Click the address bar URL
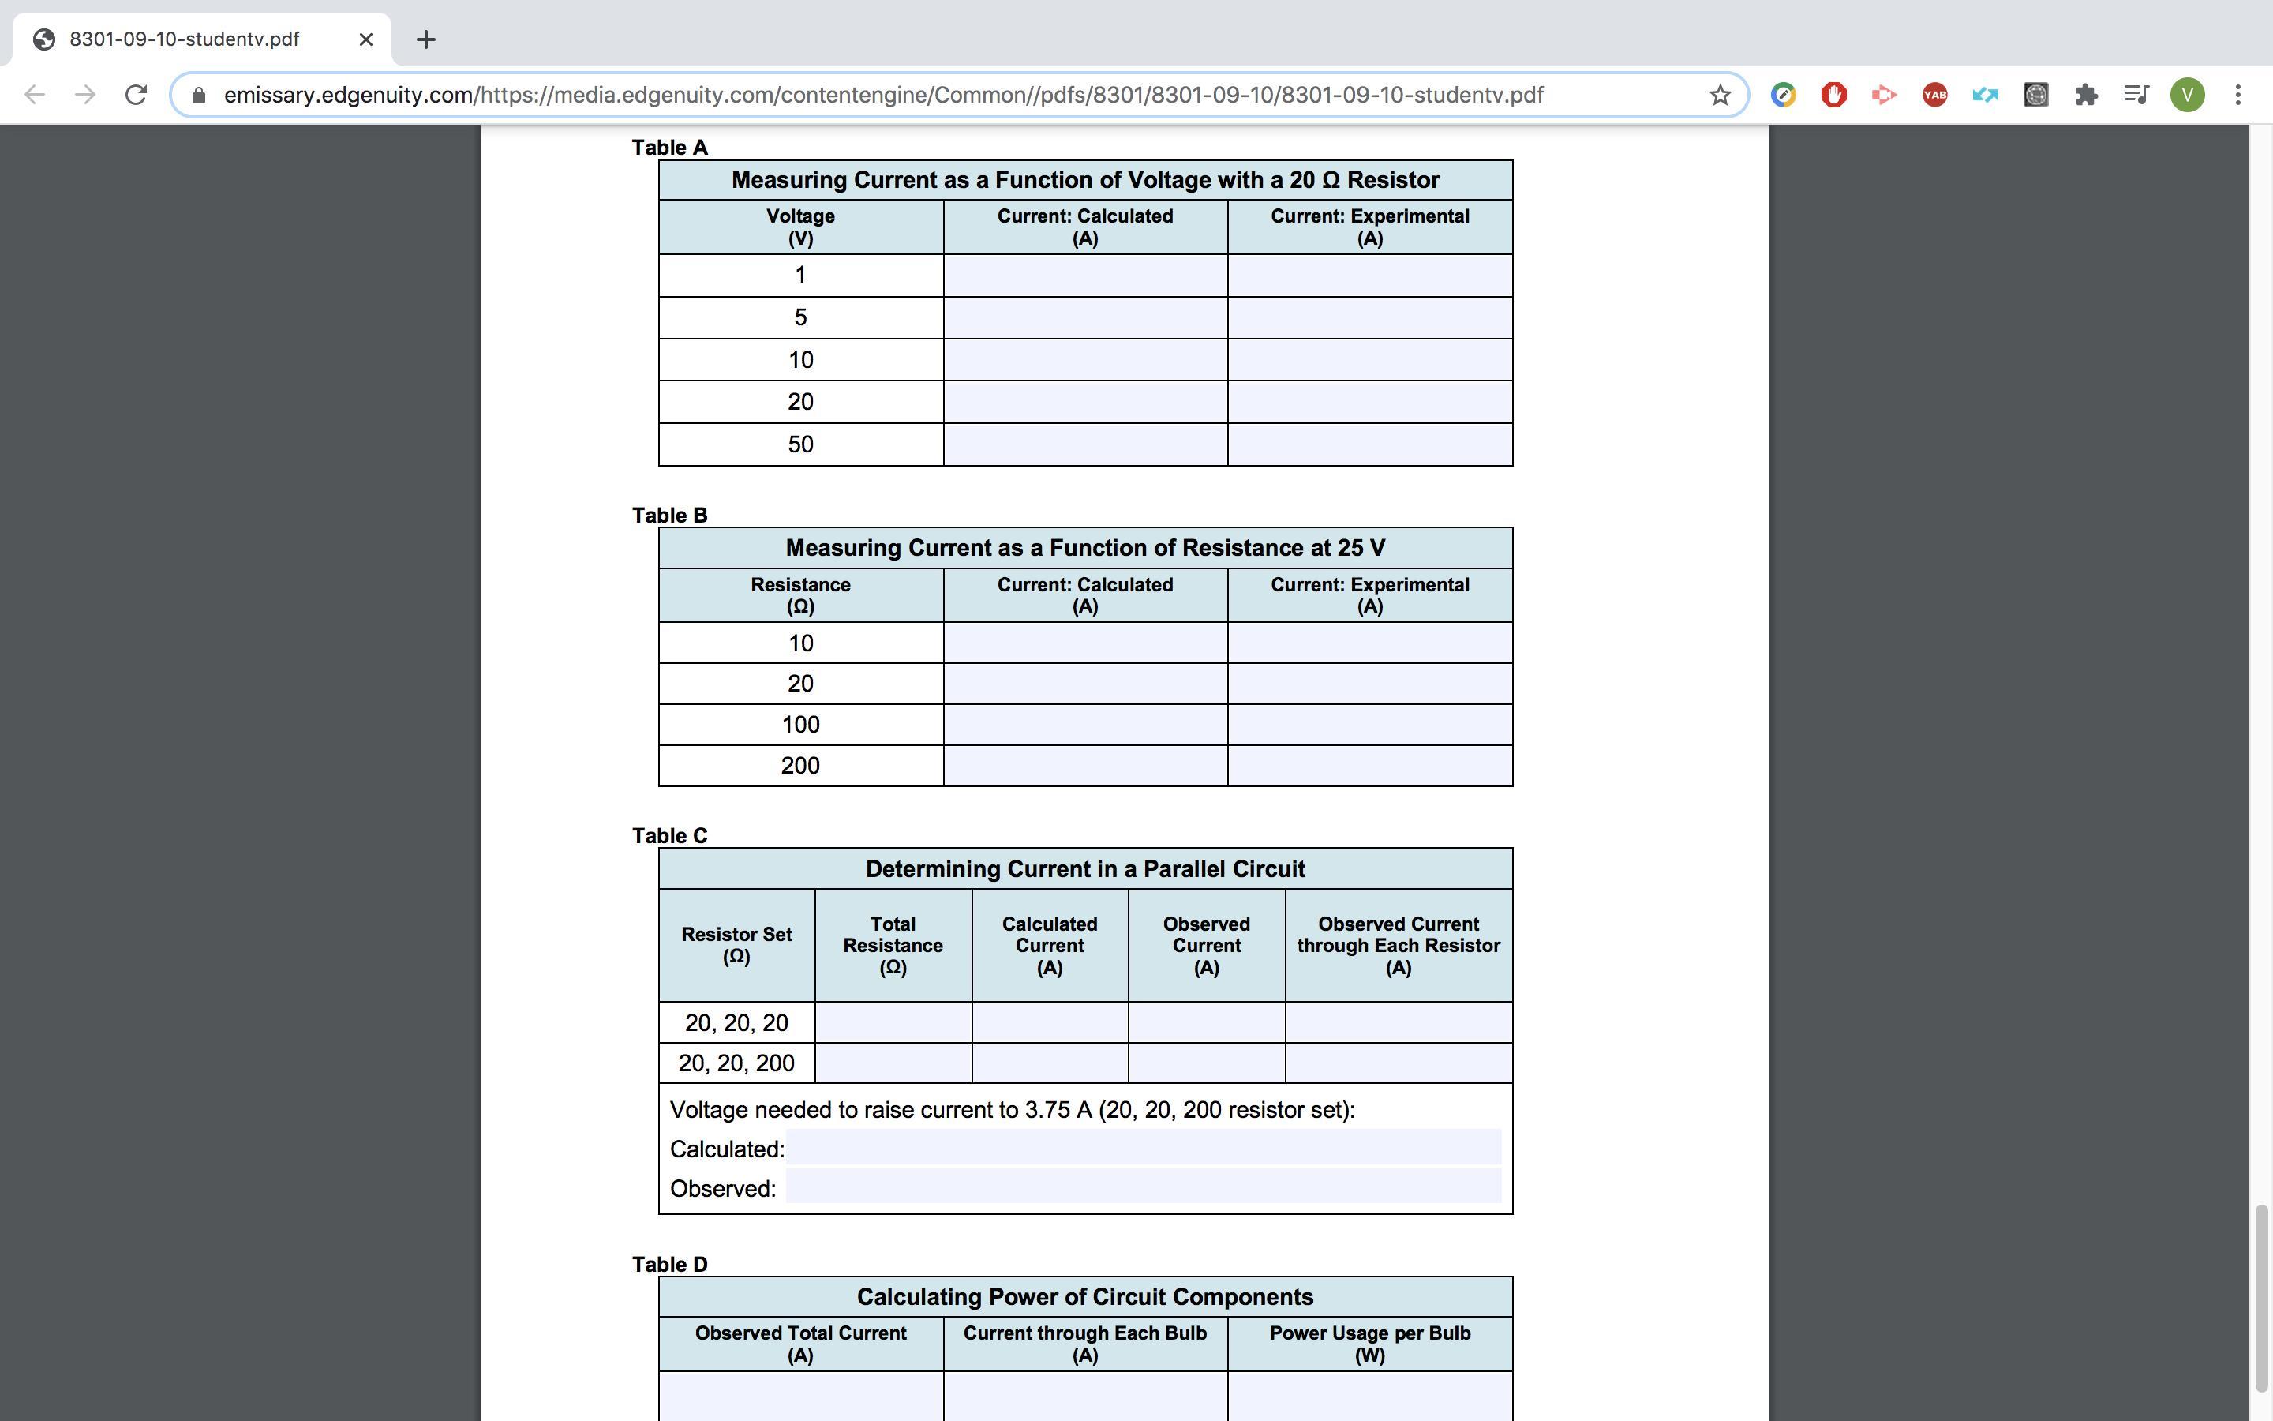Viewport: 2273px width, 1421px height. 883,95
